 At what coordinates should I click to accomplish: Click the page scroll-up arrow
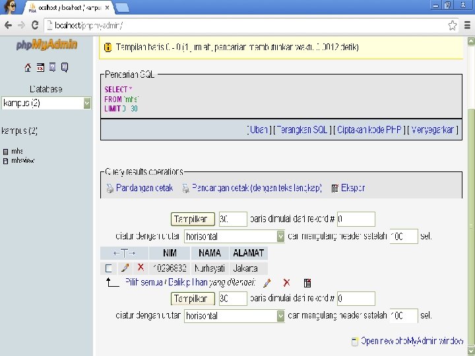pyautogui.click(x=471, y=41)
